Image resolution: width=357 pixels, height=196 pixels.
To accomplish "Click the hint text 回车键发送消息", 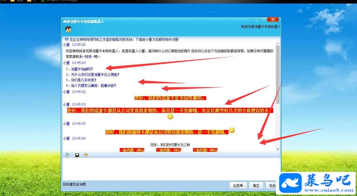I will (74, 184).
